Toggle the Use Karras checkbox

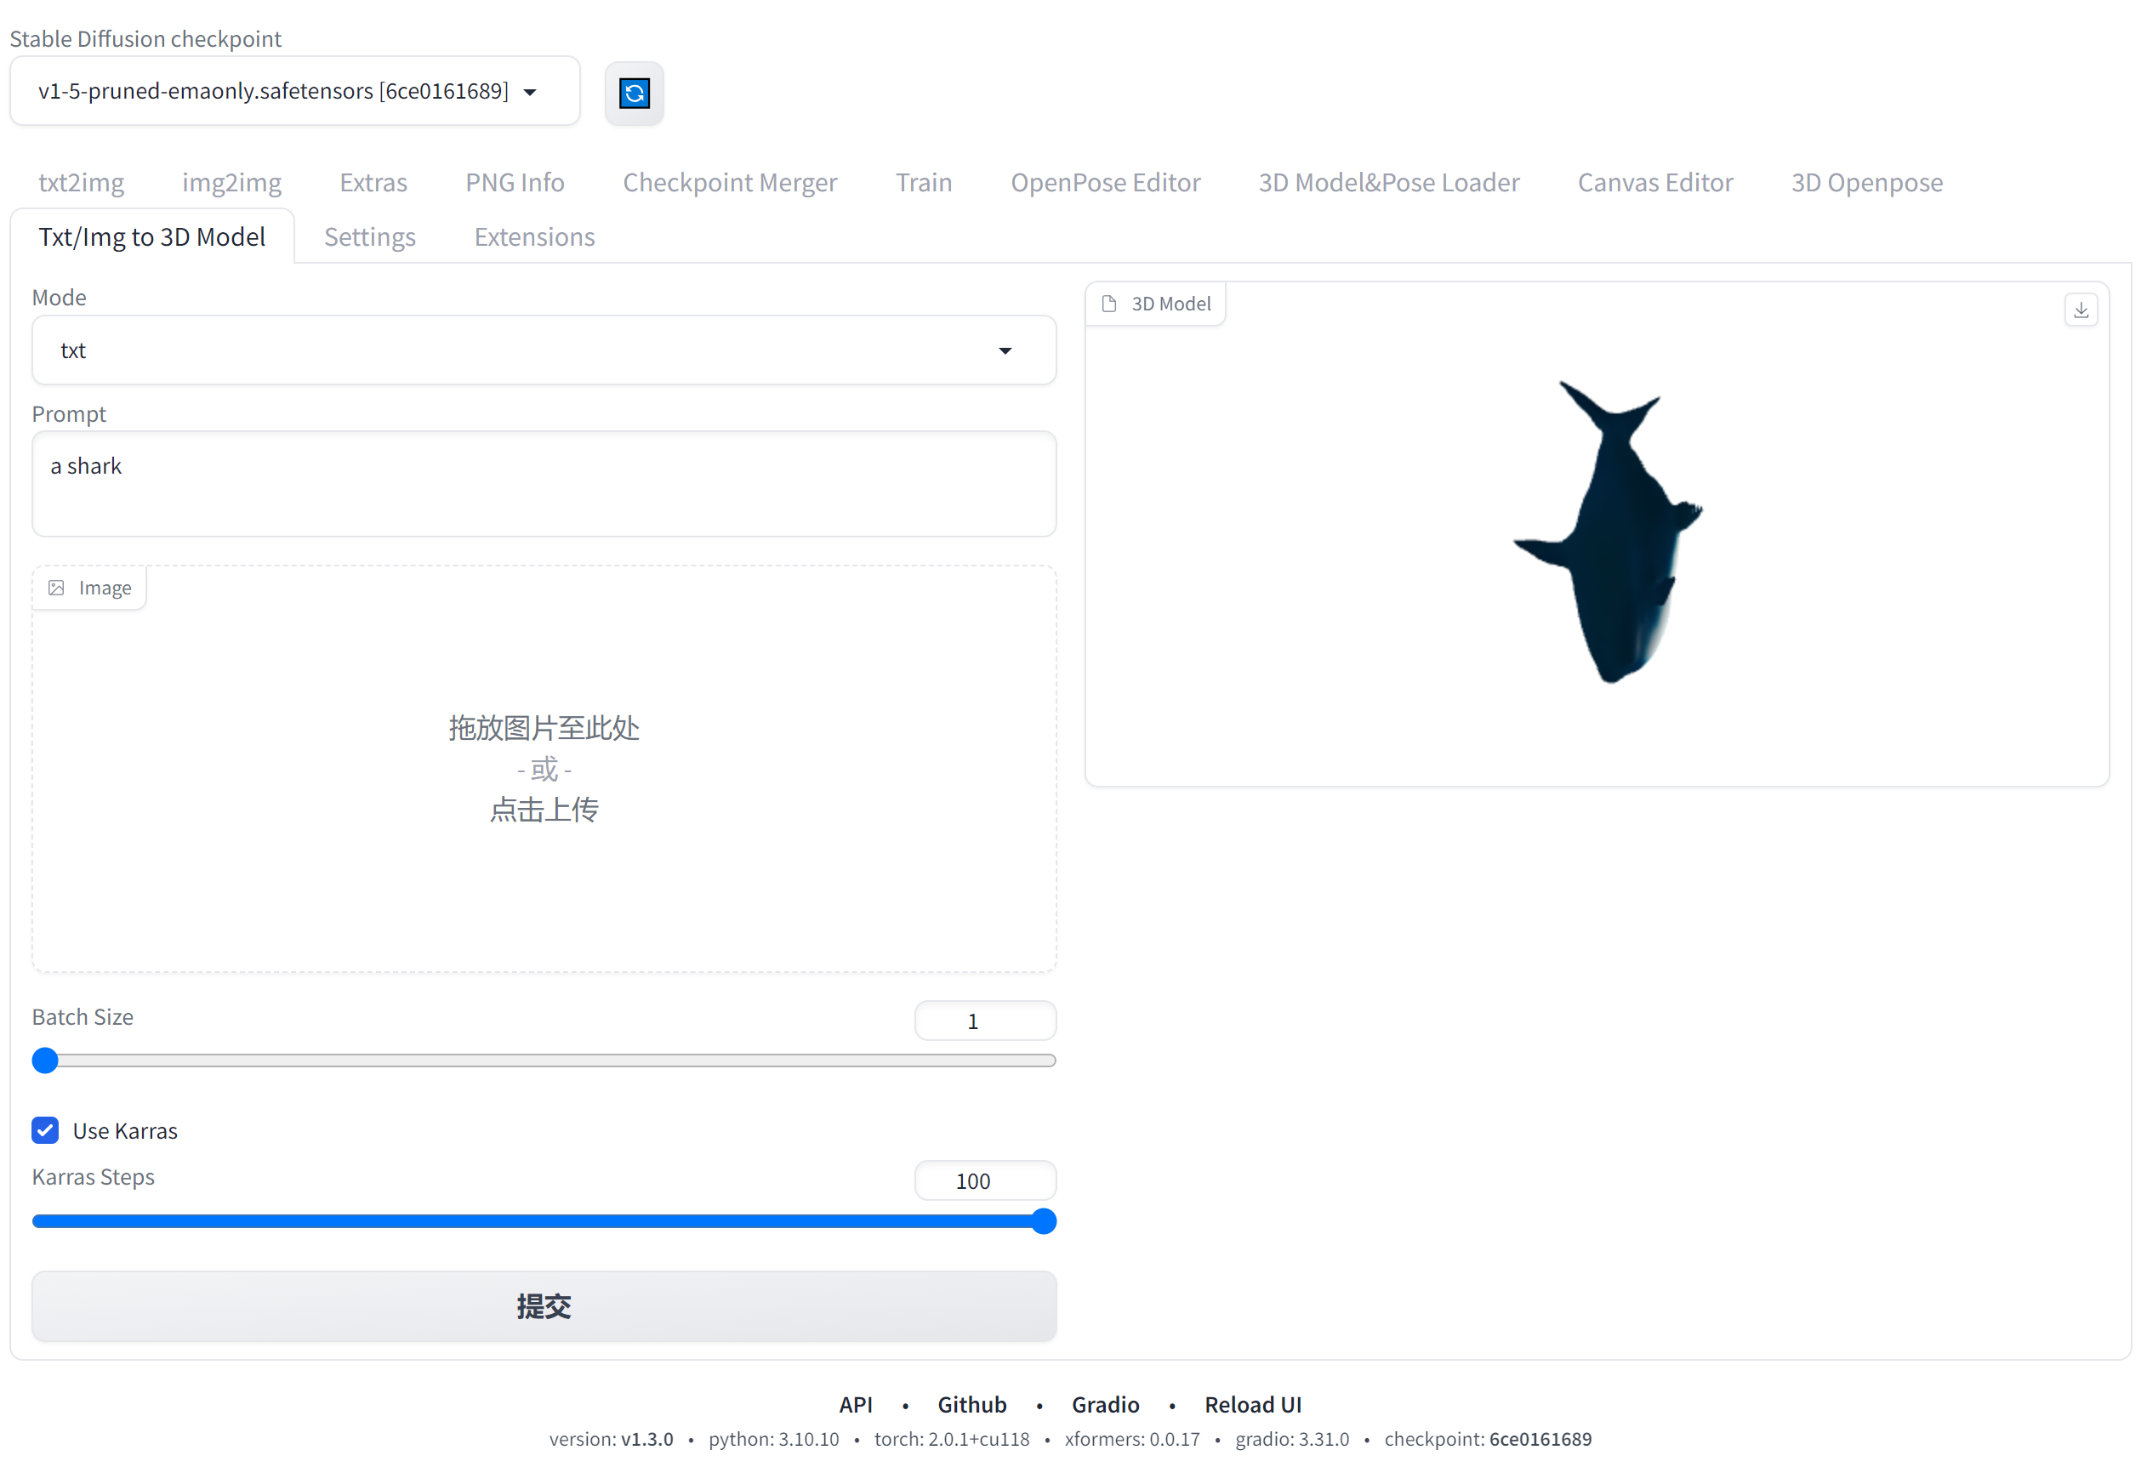(x=45, y=1130)
